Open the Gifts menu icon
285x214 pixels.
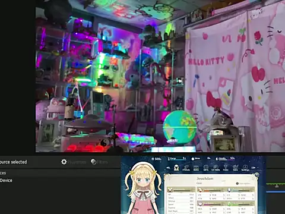206,168
